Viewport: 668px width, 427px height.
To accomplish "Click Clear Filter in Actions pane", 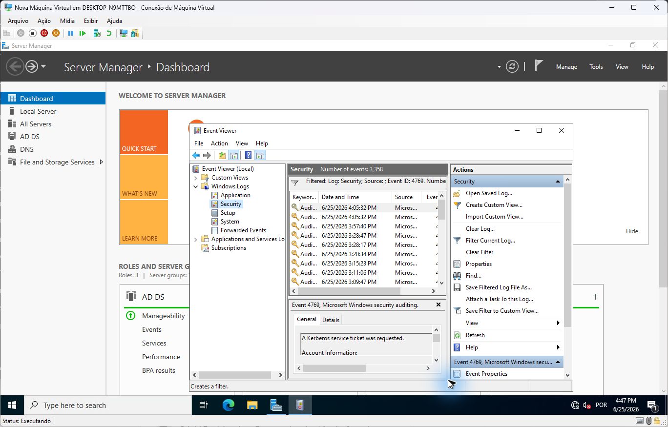I will click(x=480, y=252).
